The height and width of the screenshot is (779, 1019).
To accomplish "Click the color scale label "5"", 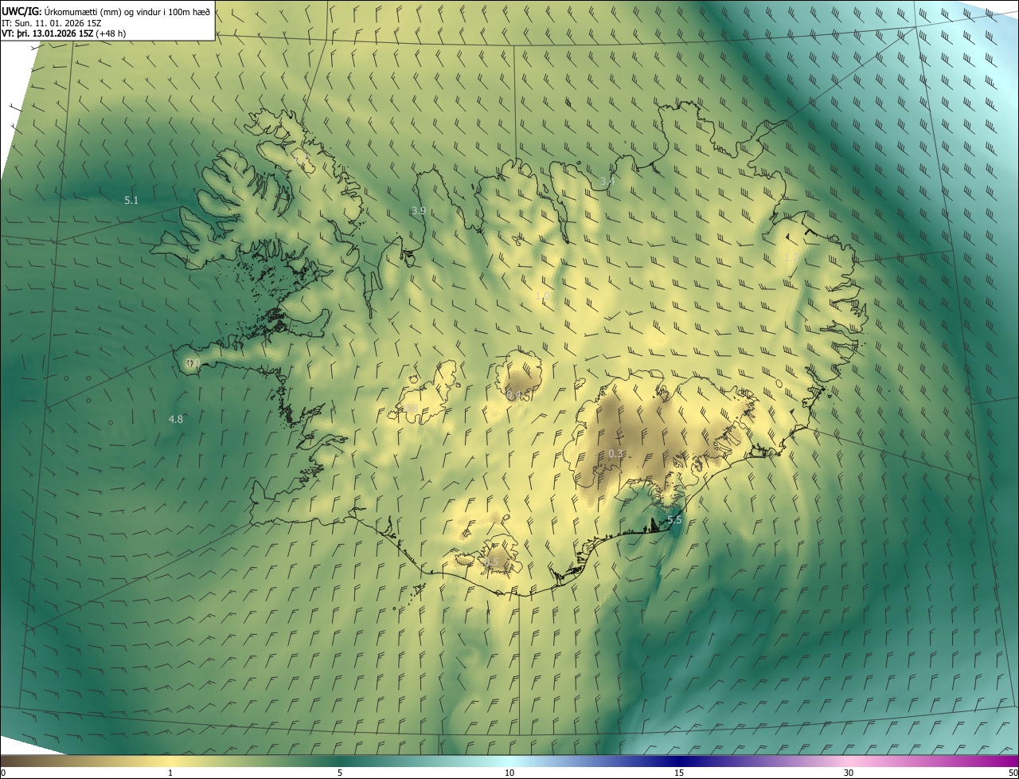I will click(340, 773).
